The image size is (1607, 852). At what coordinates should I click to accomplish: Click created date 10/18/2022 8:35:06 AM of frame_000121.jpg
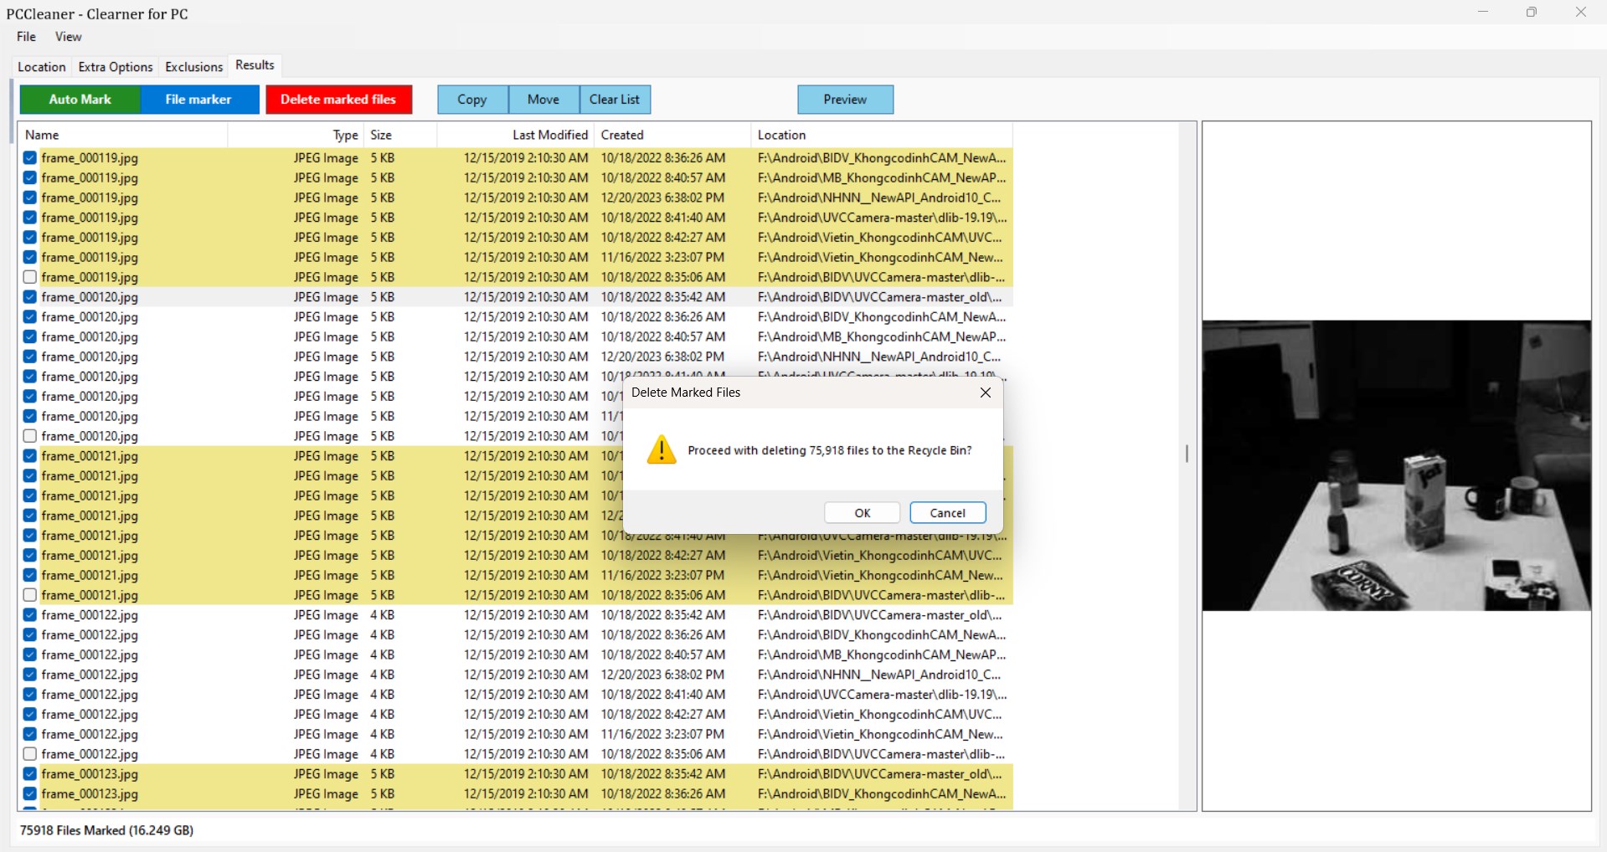pos(662,595)
